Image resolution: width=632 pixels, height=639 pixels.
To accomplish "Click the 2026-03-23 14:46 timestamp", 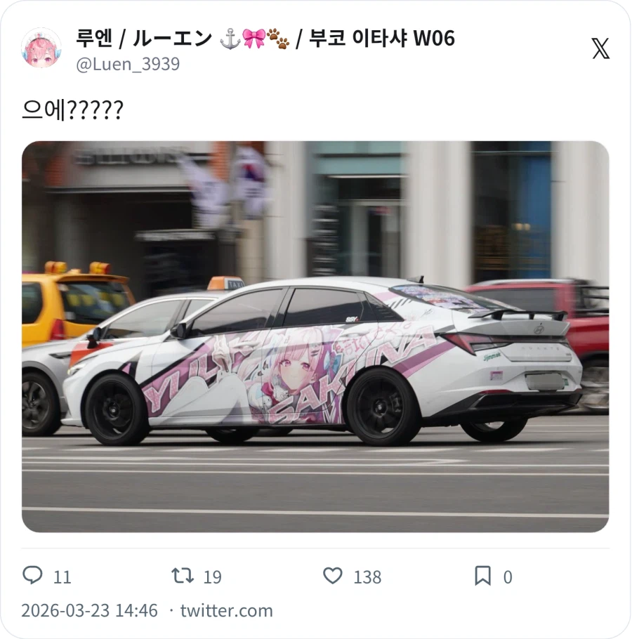I will pos(89,610).
